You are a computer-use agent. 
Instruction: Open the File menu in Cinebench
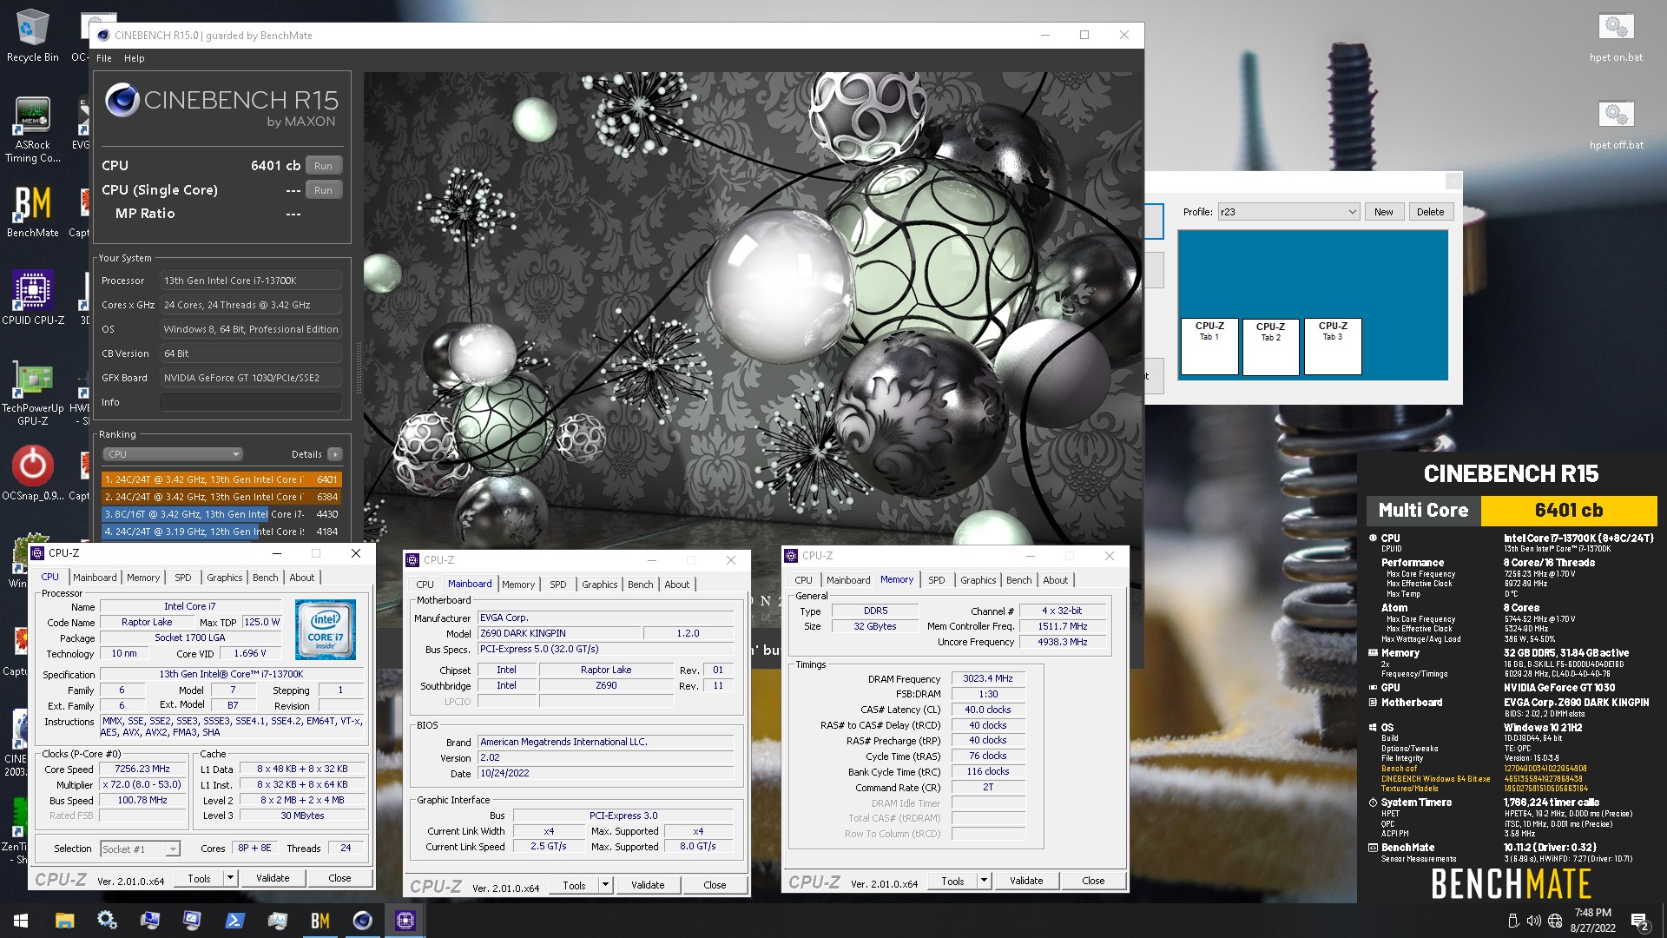(x=104, y=58)
